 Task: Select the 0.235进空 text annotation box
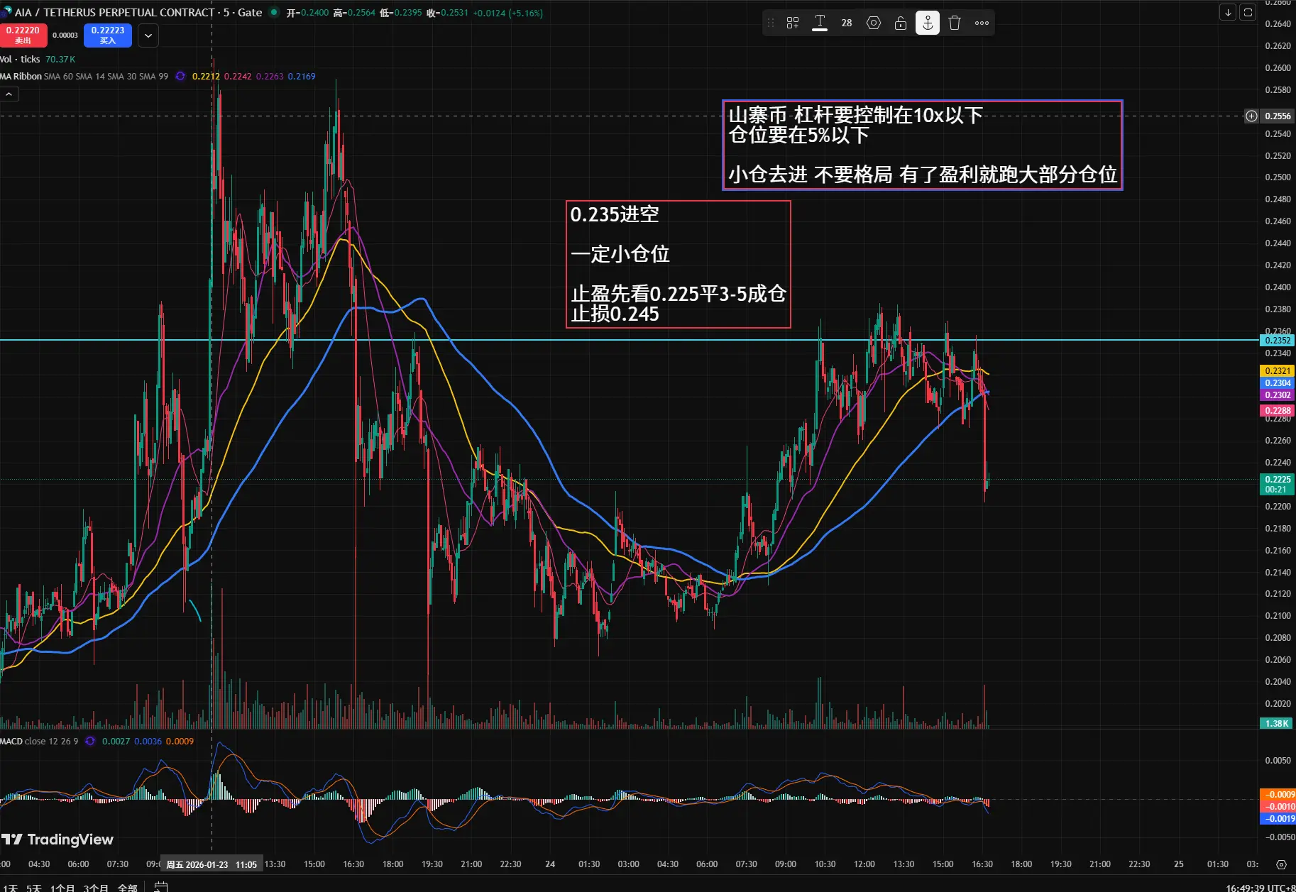[x=679, y=264]
